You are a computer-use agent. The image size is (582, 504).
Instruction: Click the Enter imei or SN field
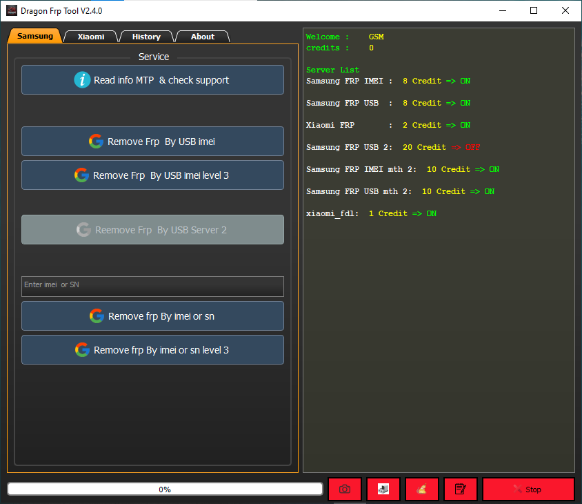152,286
